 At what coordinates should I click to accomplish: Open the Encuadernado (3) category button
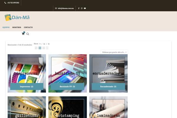pos(108,86)
